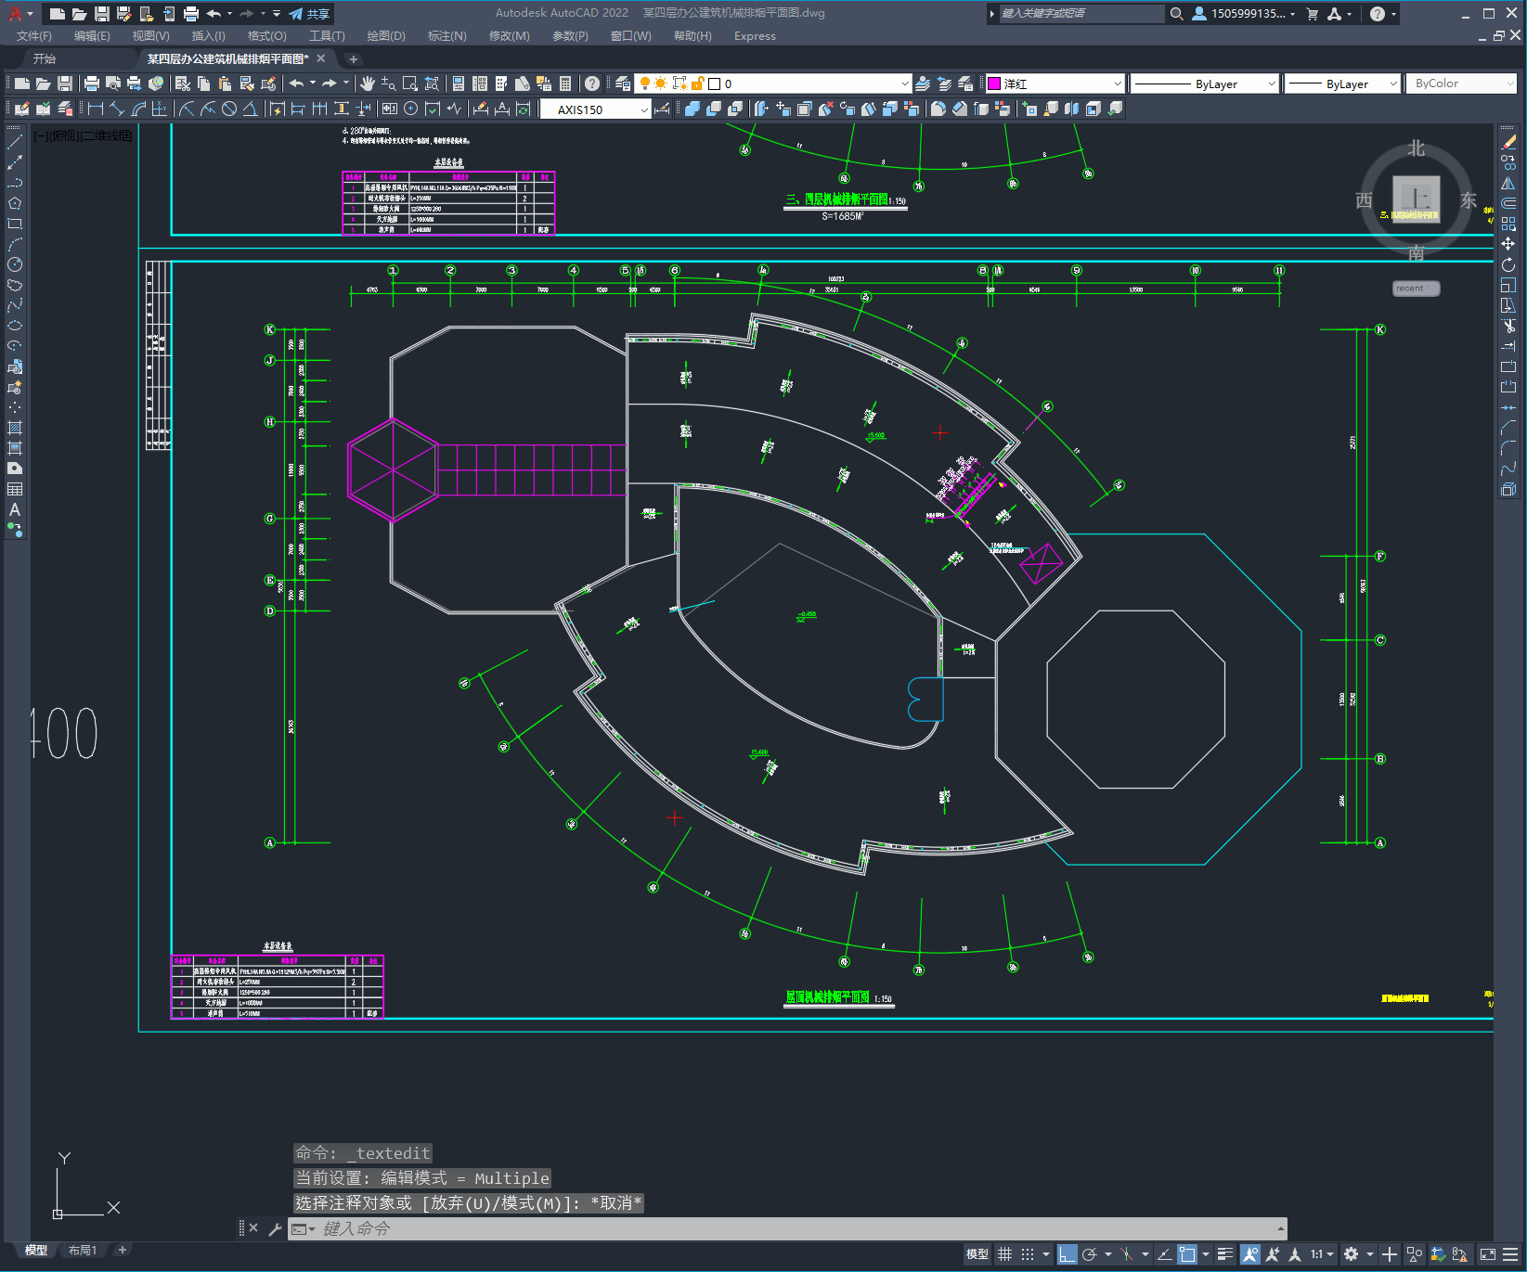
Task: Toggle object snap tracking in the status bar
Action: click(x=1164, y=1254)
